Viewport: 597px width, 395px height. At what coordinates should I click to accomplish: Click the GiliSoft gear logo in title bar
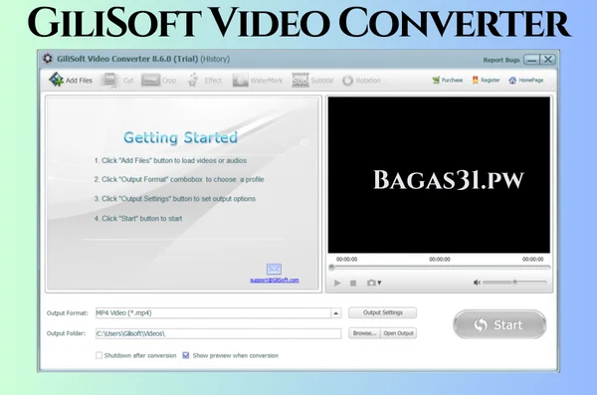pyautogui.click(x=48, y=59)
